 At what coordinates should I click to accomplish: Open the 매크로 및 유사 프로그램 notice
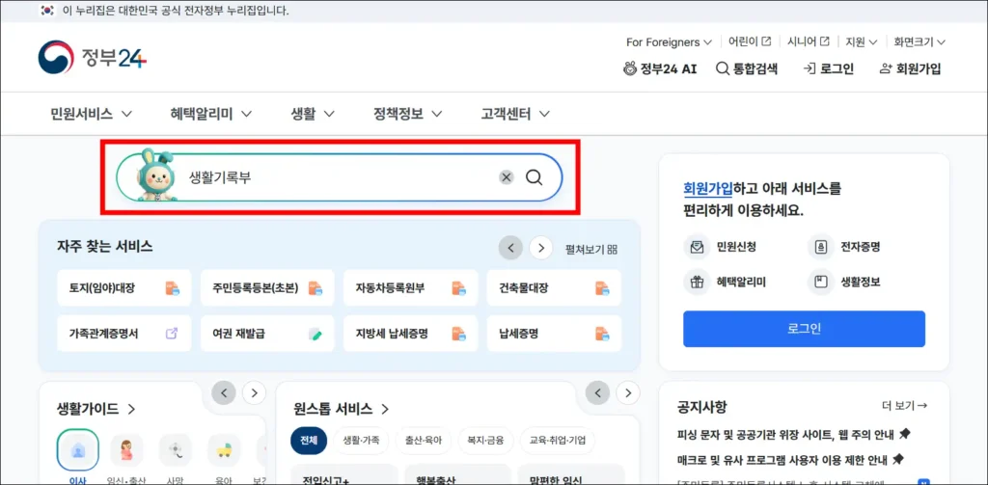click(790, 459)
